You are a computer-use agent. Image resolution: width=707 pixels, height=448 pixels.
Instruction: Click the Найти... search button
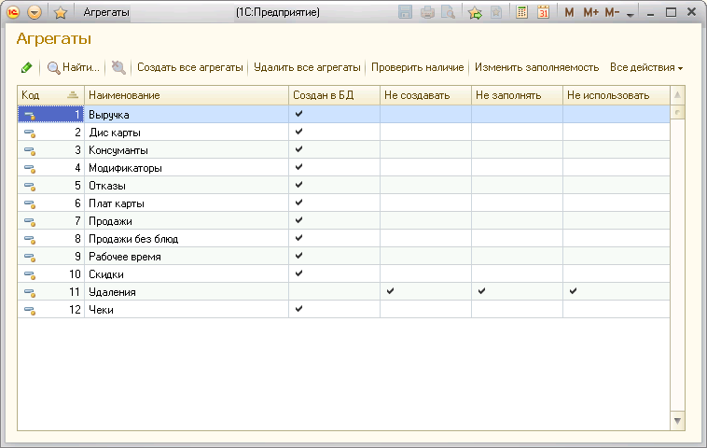tap(74, 68)
